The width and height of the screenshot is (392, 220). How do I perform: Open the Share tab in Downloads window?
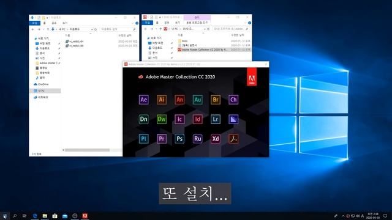coord(54,23)
